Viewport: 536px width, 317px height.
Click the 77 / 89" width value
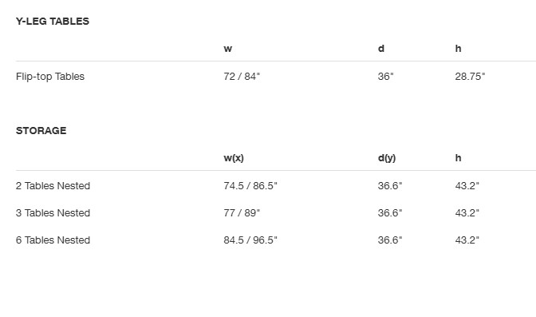[x=242, y=212]
